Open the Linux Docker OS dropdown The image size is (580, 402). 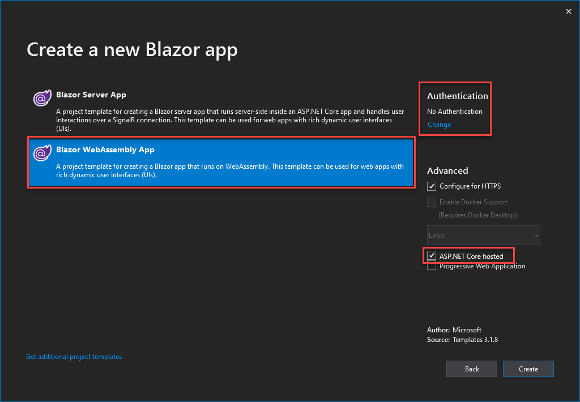(x=483, y=235)
